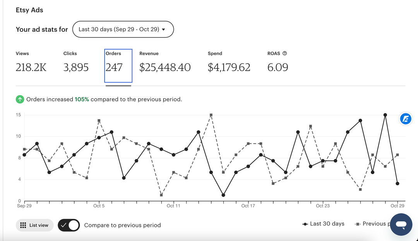The width and height of the screenshot is (418, 241).
Task: Select the ROAS stat value 6.09
Action: click(x=278, y=67)
